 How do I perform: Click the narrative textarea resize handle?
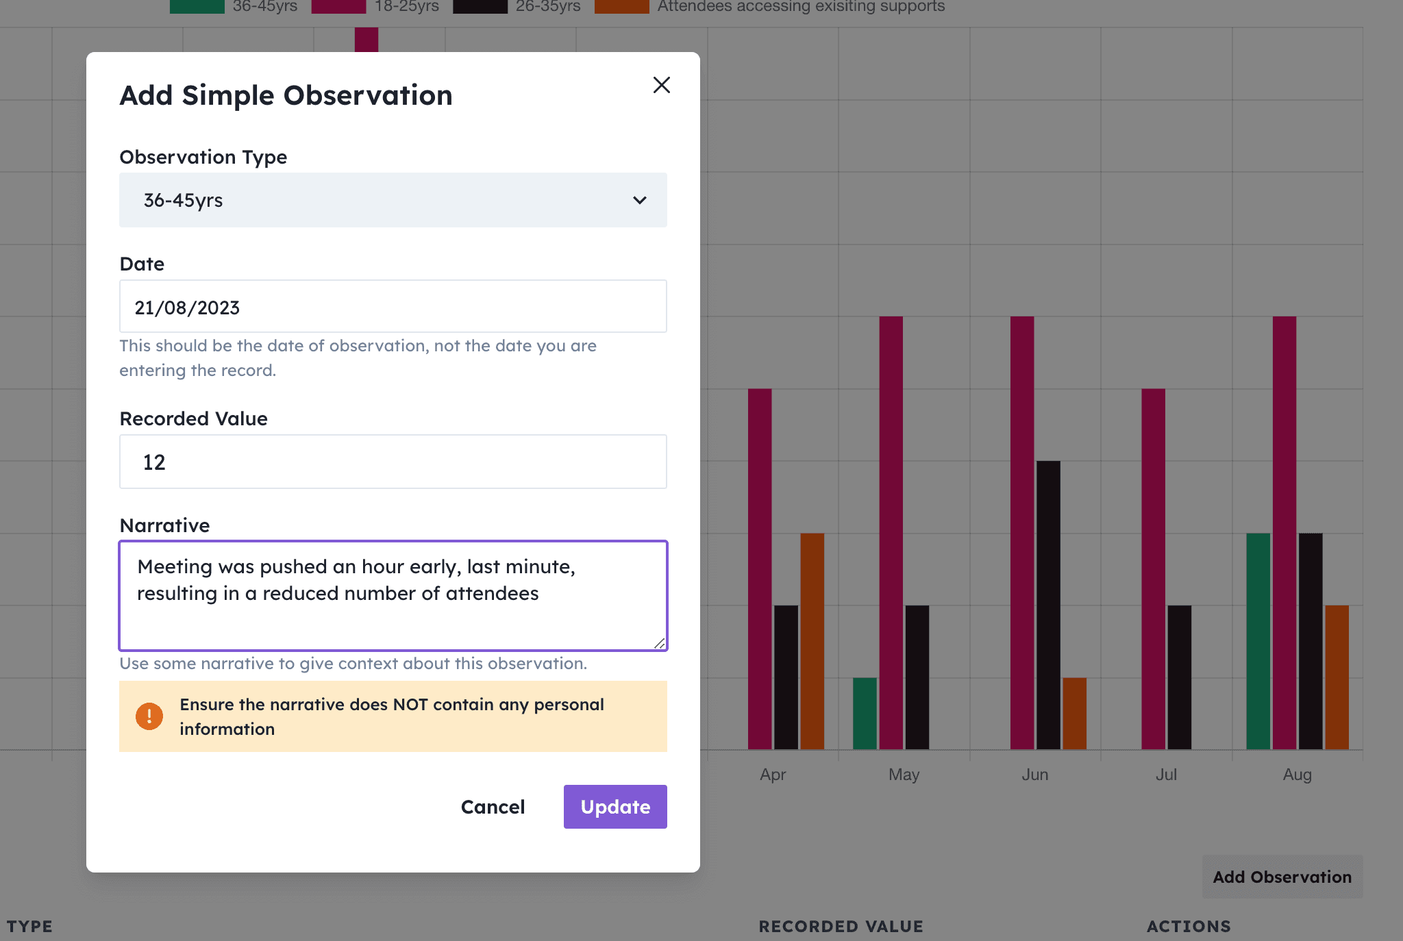659,643
